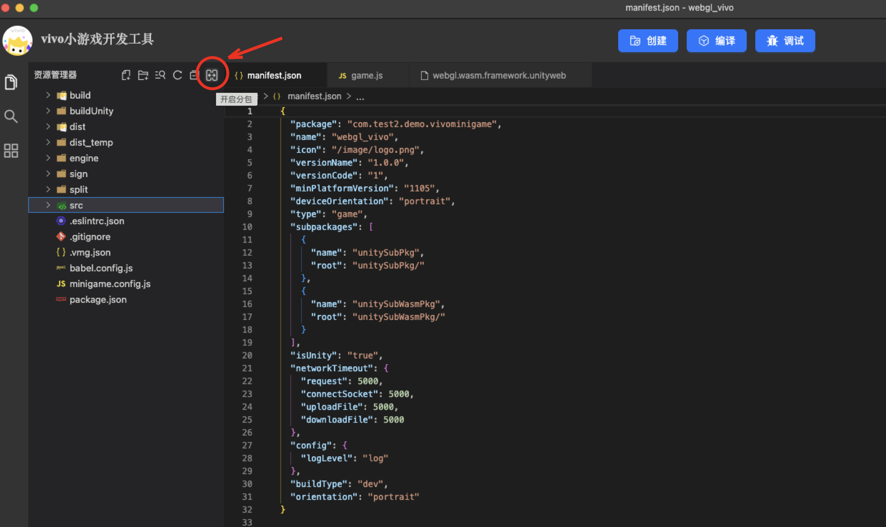Image resolution: width=886 pixels, height=527 pixels.
Task: Click the braces icon in the breadcrumb
Action: (277, 96)
